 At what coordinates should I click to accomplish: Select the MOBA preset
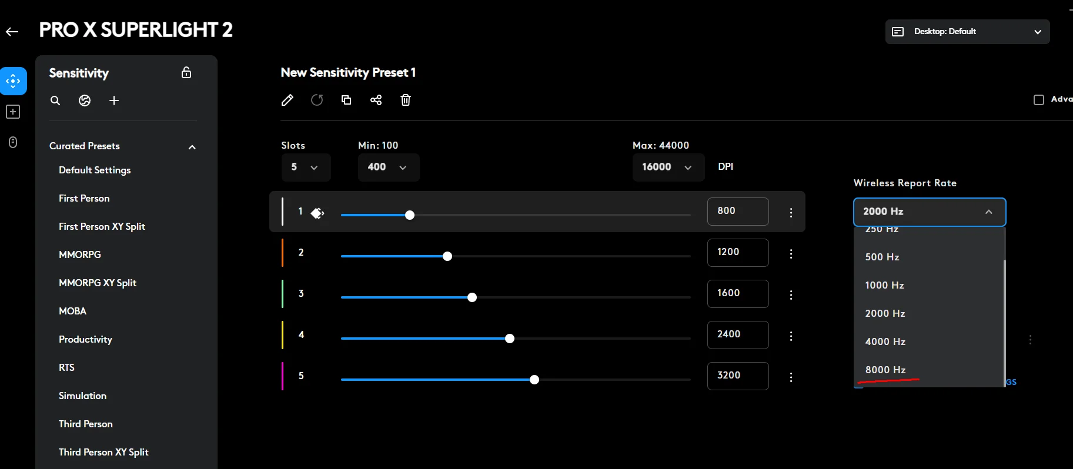[72, 311]
